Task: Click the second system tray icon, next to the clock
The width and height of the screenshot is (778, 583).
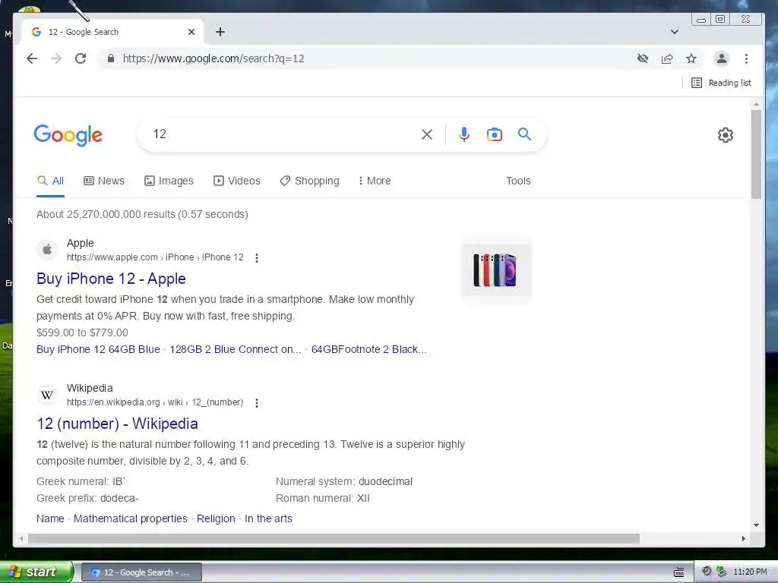Action: 722,572
